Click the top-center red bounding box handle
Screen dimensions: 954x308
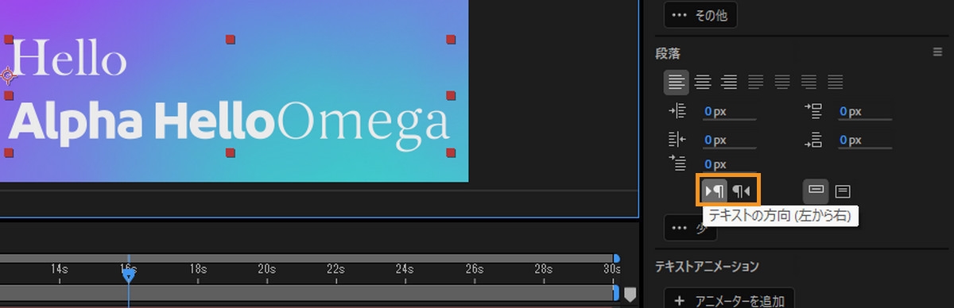click(x=230, y=39)
